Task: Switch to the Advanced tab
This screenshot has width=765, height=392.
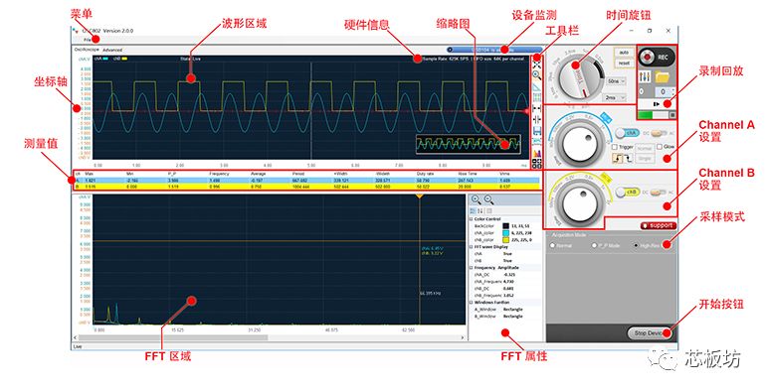Action: point(112,50)
